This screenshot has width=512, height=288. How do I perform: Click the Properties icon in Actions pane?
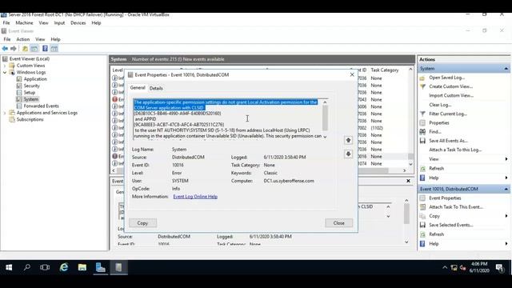click(x=422, y=122)
